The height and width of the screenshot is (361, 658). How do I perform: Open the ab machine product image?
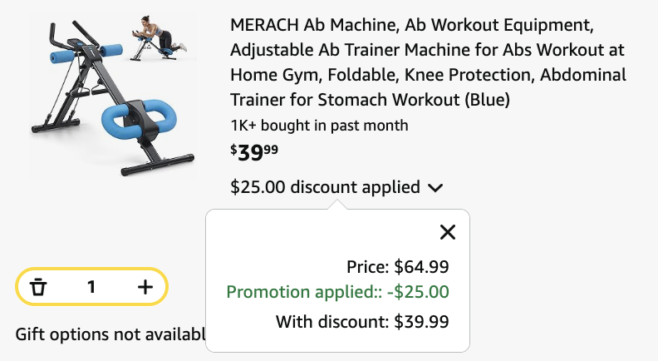(x=112, y=96)
